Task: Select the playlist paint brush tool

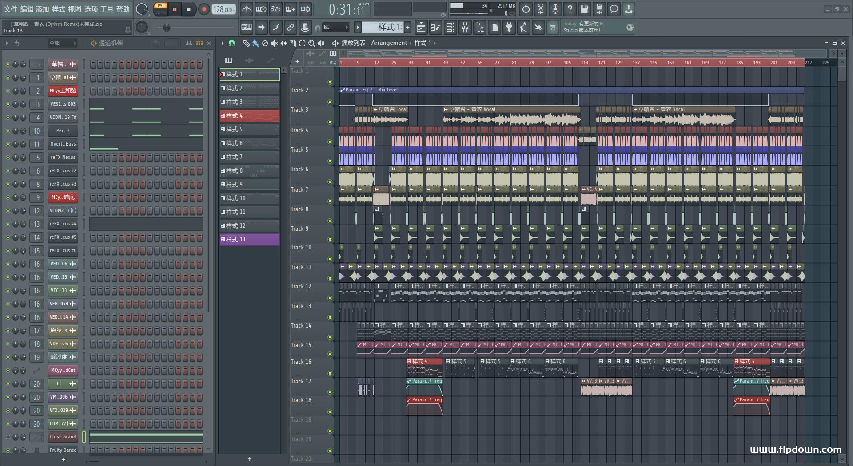Action: click(x=255, y=43)
